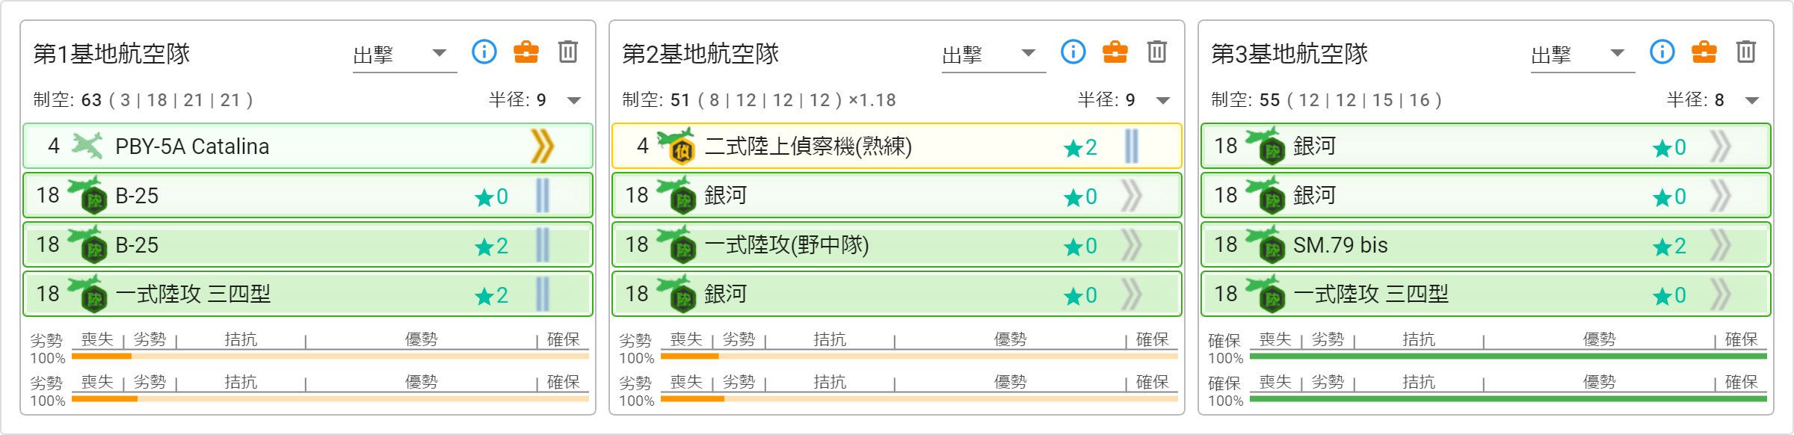Click the proficiency bars on 一式陸攻 三四型 in 第1基地航空隊
Viewport: 1794px width, 435px height.
click(543, 294)
